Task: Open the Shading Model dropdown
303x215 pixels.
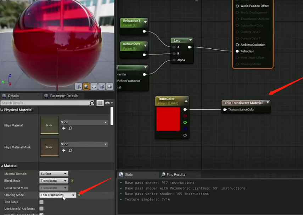Action: [x=58, y=195]
